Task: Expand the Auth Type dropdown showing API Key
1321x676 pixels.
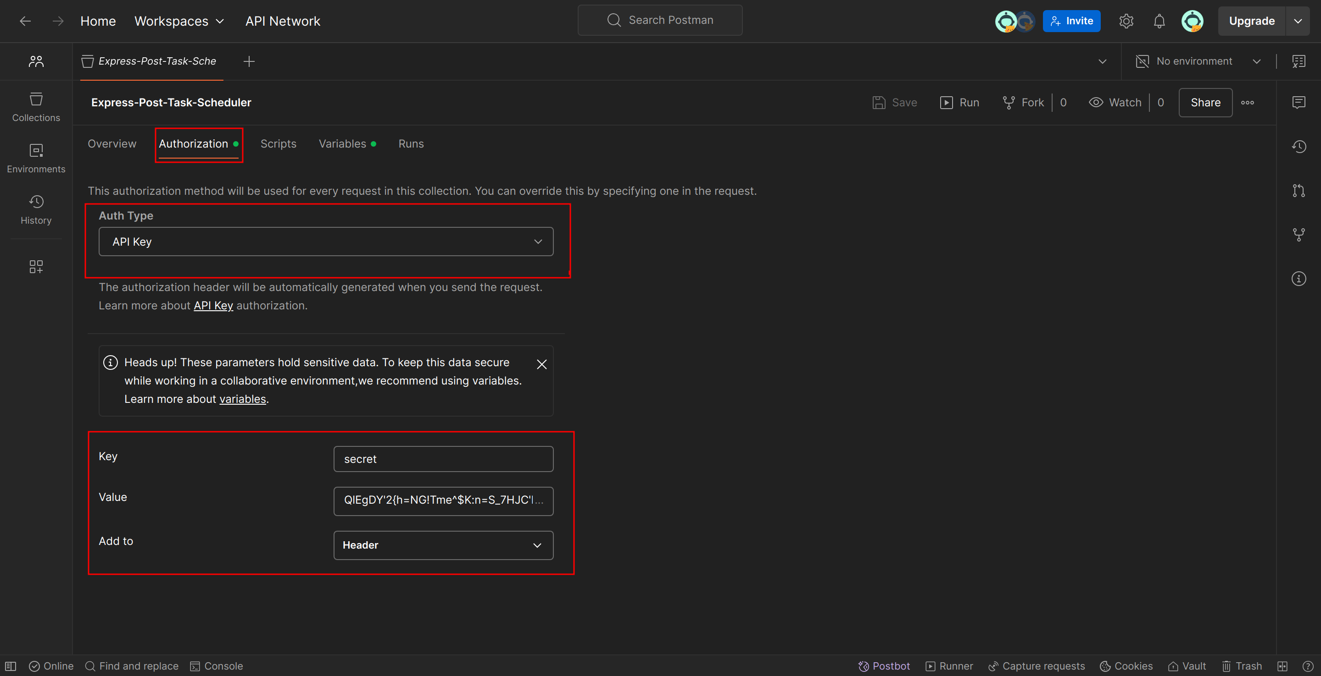Action: tap(326, 242)
